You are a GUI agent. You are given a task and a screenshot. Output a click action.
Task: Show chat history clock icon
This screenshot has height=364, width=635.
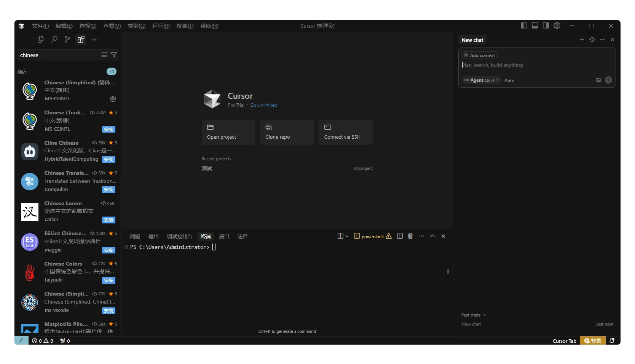(x=592, y=40)
